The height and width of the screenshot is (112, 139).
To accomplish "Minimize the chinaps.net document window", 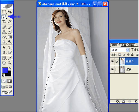I will click(x=95, y=4).
